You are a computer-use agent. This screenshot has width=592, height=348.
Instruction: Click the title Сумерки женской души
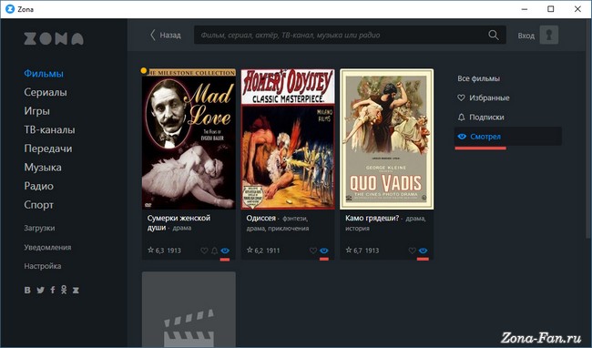point(179,222)
